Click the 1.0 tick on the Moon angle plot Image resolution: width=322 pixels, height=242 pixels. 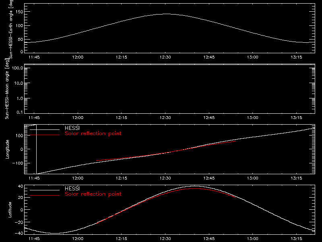[x=20, y=98]
